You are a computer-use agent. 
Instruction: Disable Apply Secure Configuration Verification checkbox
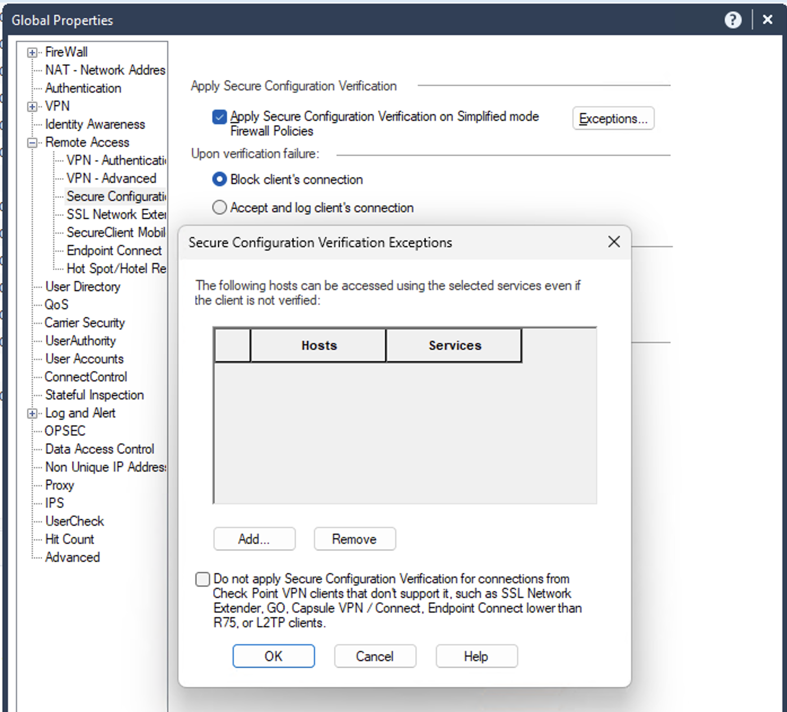coord(220,117)
